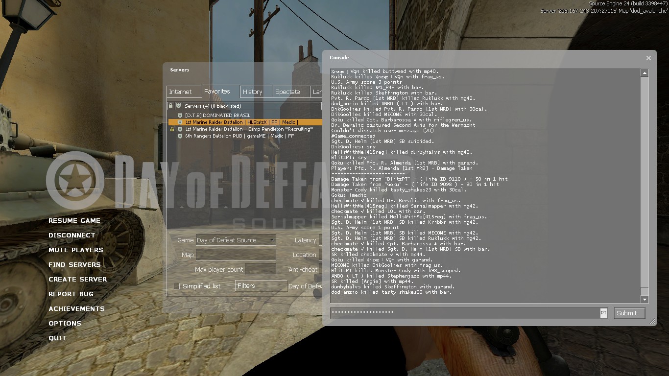Select 6th Rangers Battalion PUB server
This screenshot has width=669, height=376.
[245, 136]
